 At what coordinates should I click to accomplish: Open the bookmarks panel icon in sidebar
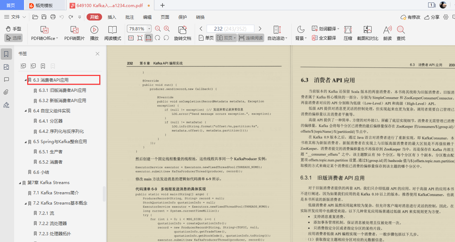(6, 53)
